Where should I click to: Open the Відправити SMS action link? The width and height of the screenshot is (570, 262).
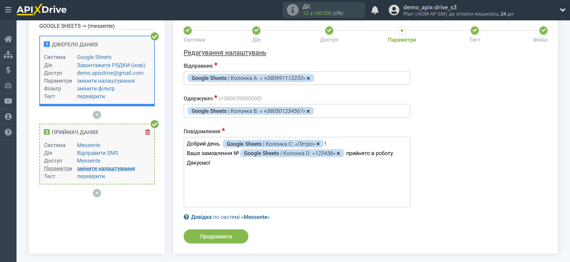click(x=97, y=153)
